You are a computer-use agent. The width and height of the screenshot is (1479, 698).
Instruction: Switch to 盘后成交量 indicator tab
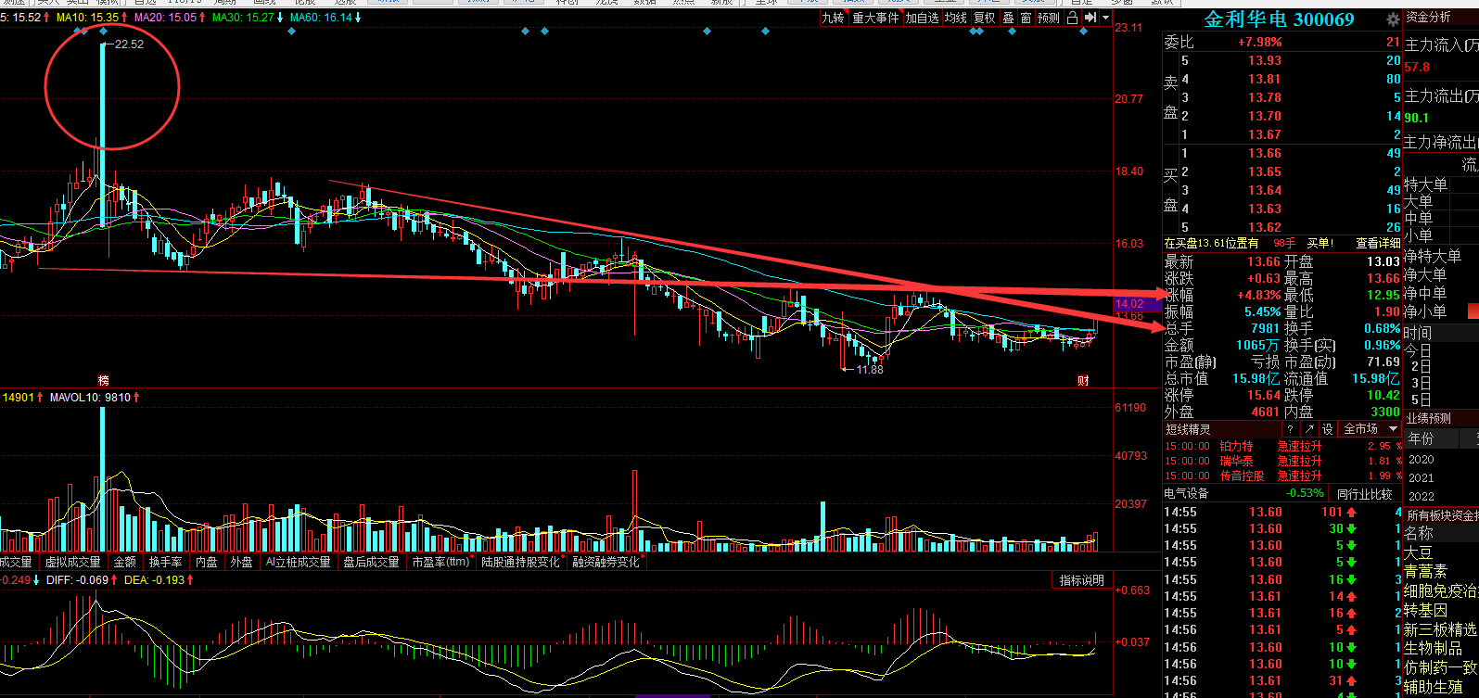pyautogui.click(x=371, y=562)
